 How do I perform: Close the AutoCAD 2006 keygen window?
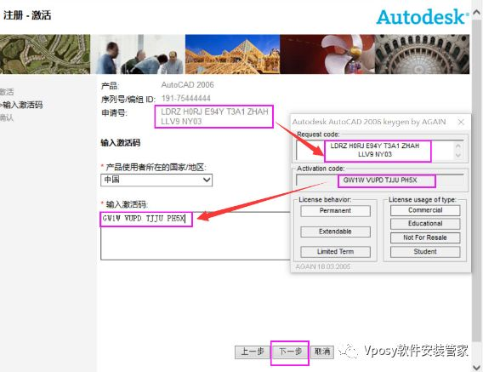461,122
